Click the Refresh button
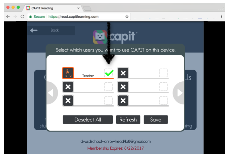 [x=128, y=120]
